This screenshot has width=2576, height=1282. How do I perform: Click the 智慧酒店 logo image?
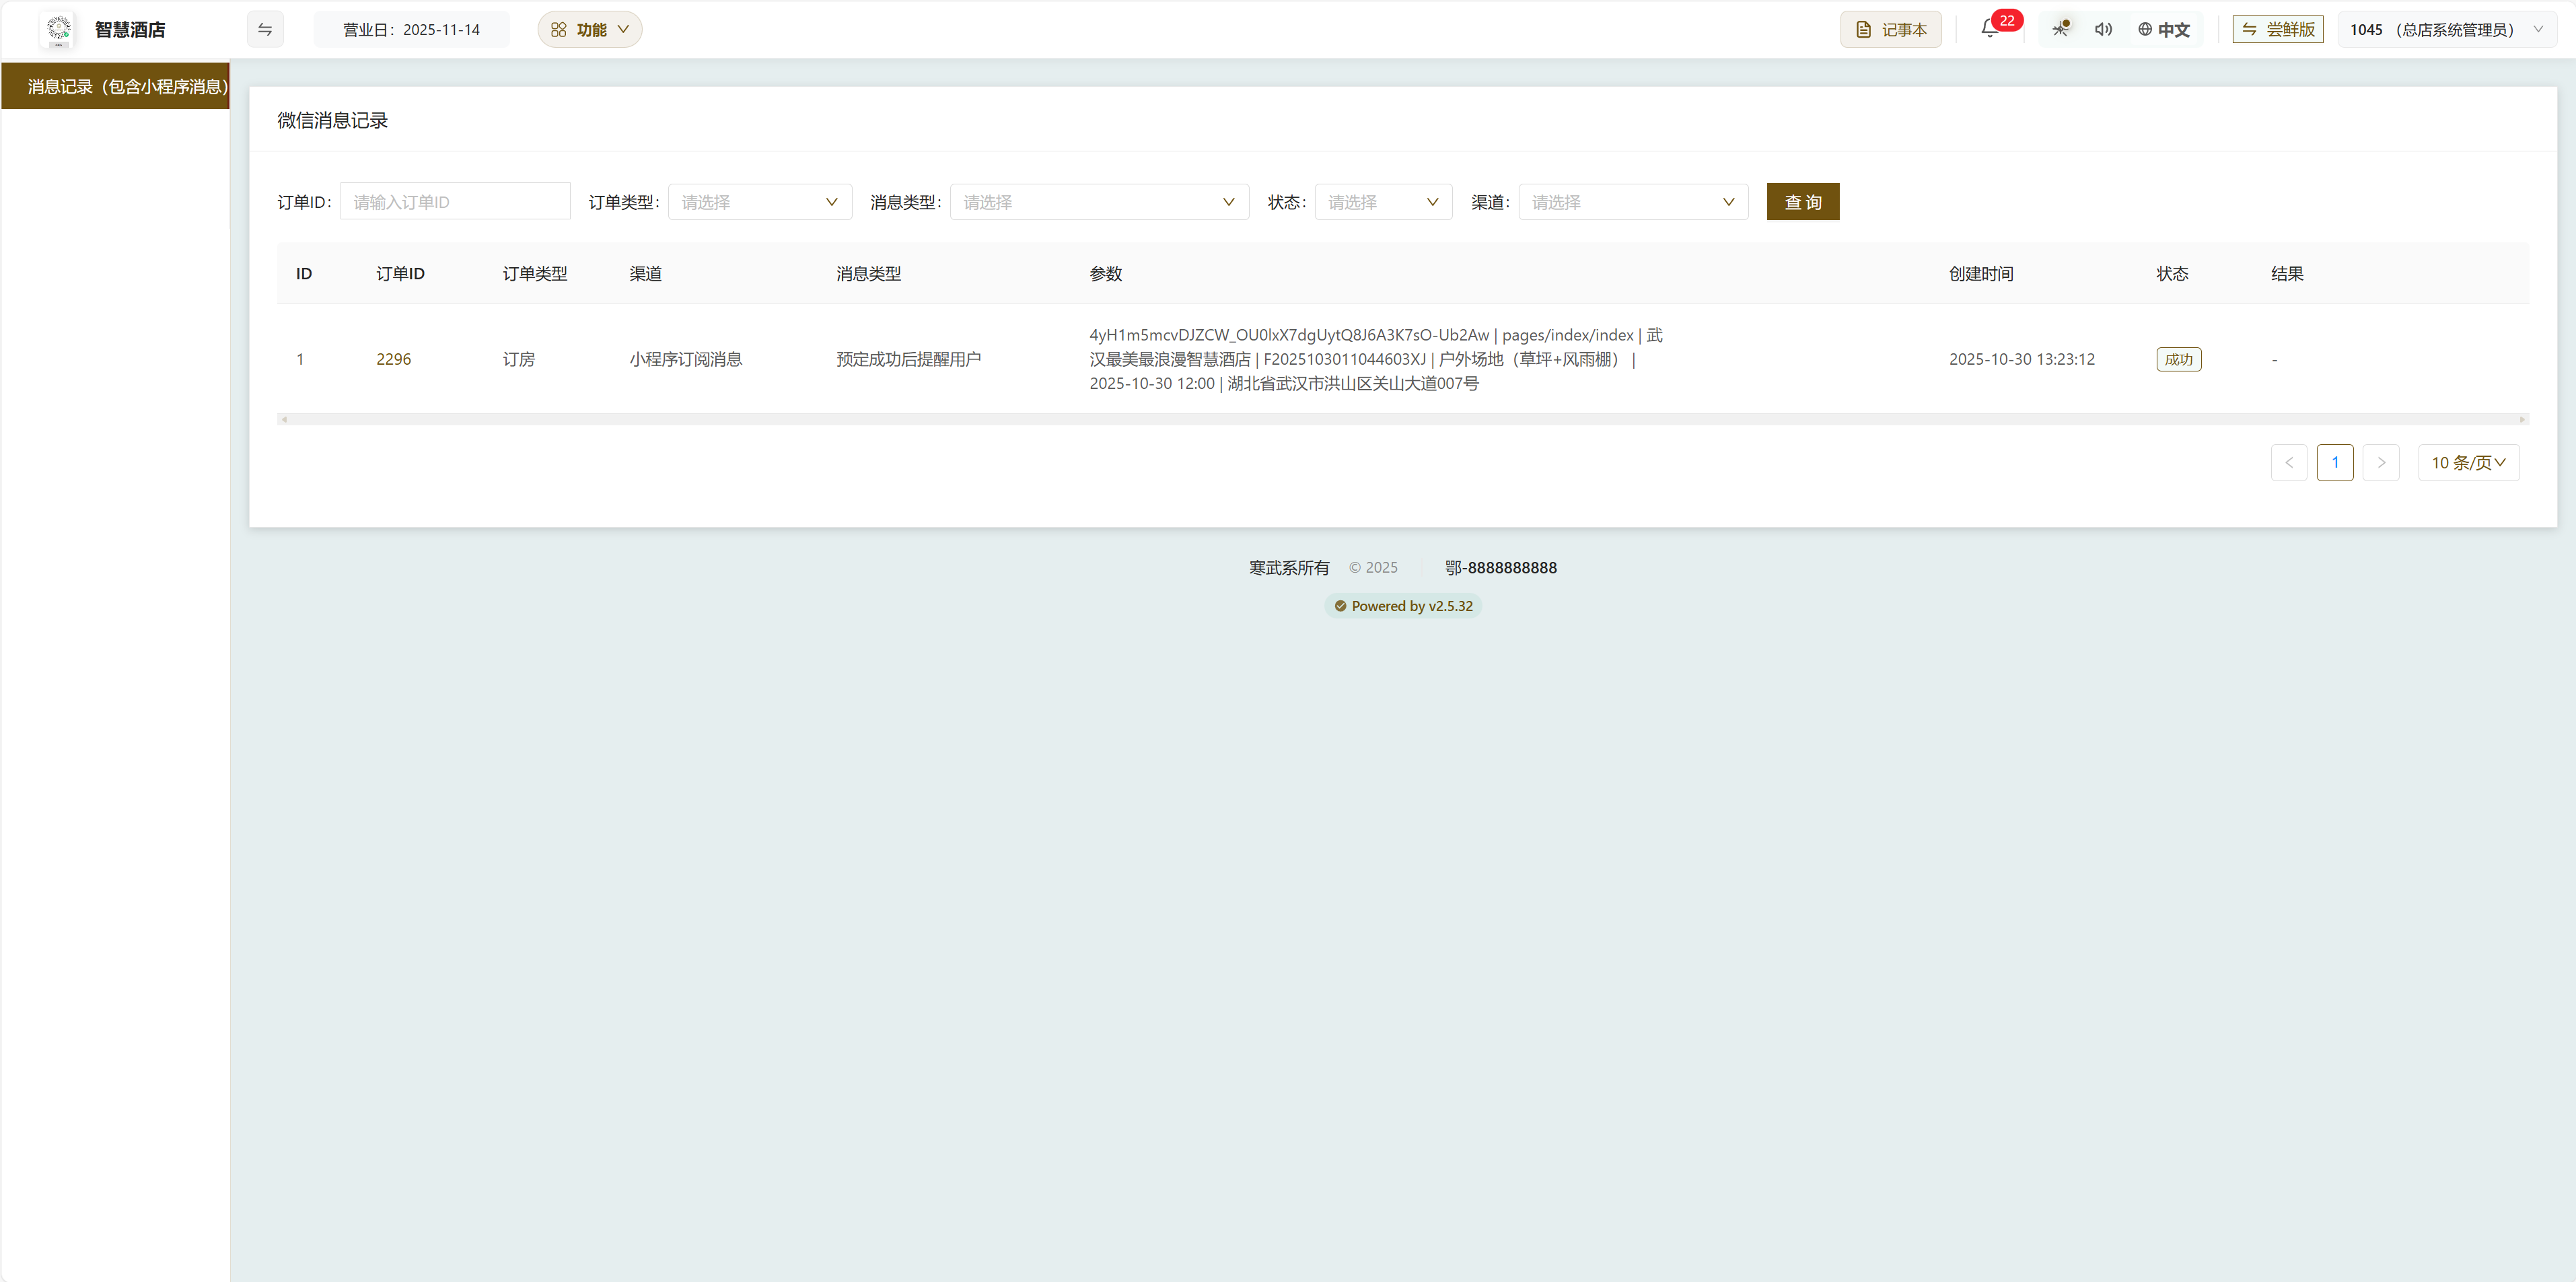59,30
